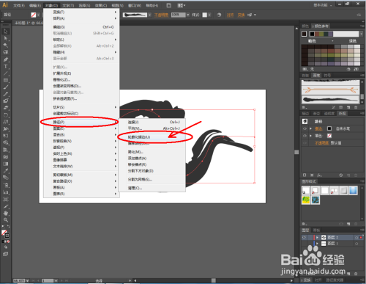Viewport: 366px width, 284px height.
Task: Select the Zoom magnifier tool
Action: [6, 220]
